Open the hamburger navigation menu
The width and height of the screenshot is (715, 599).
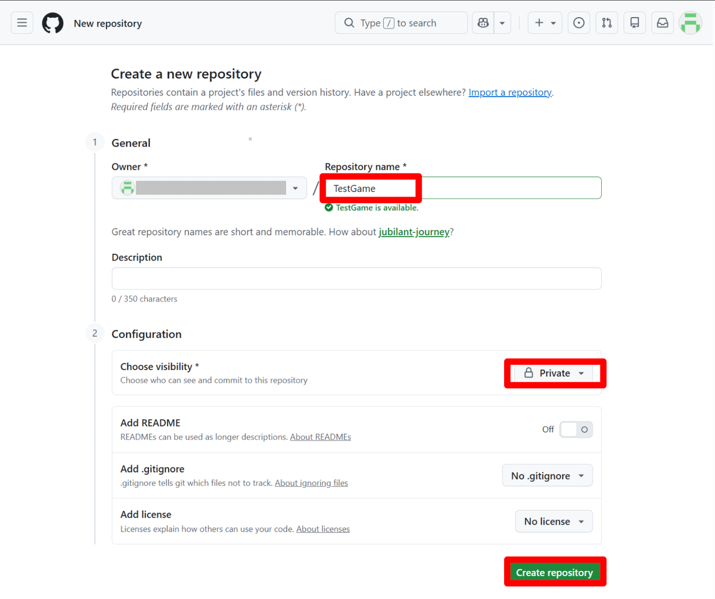pyautogui.click(x=22, y=23)
